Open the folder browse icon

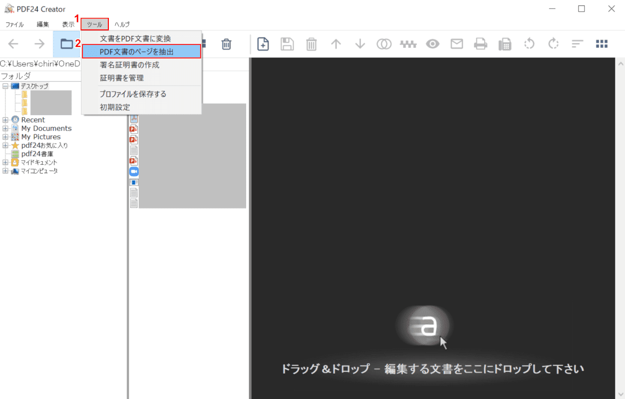66,44
